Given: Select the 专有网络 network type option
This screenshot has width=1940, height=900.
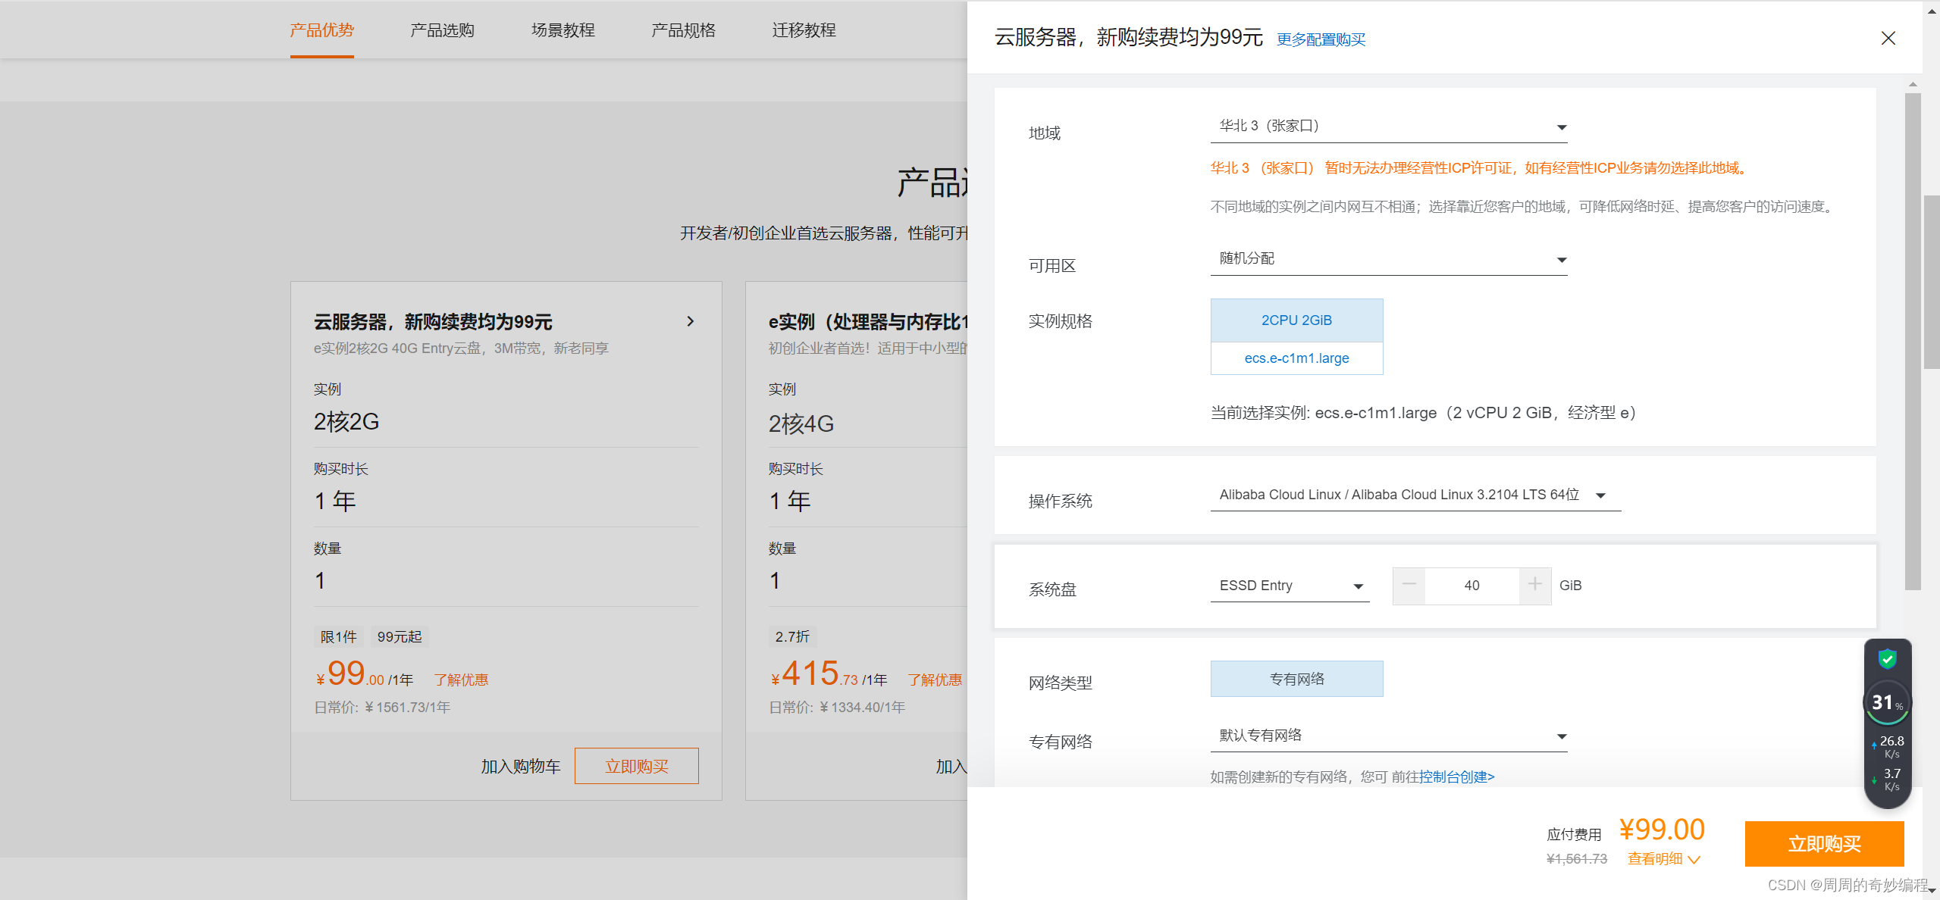Looking at the screenshot, I should click(x=1296, y=679).
